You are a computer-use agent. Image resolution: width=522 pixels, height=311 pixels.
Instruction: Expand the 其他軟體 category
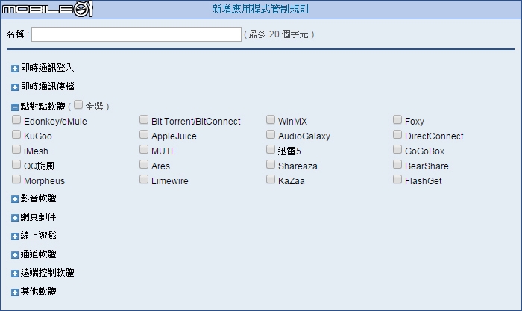(x=15, y=292)
